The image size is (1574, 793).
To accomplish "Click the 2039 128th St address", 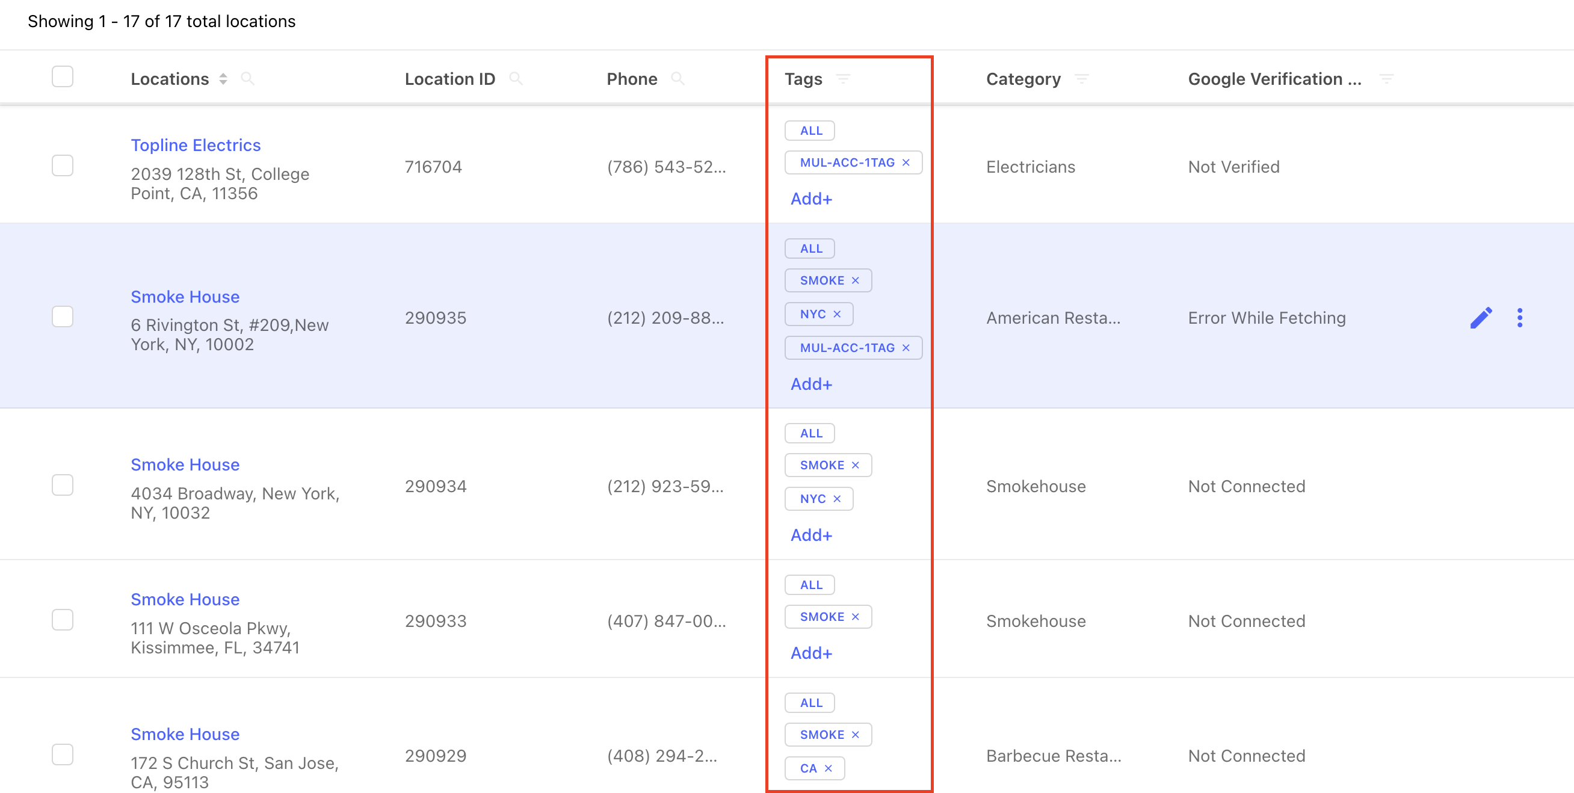I will coord(220,184).
